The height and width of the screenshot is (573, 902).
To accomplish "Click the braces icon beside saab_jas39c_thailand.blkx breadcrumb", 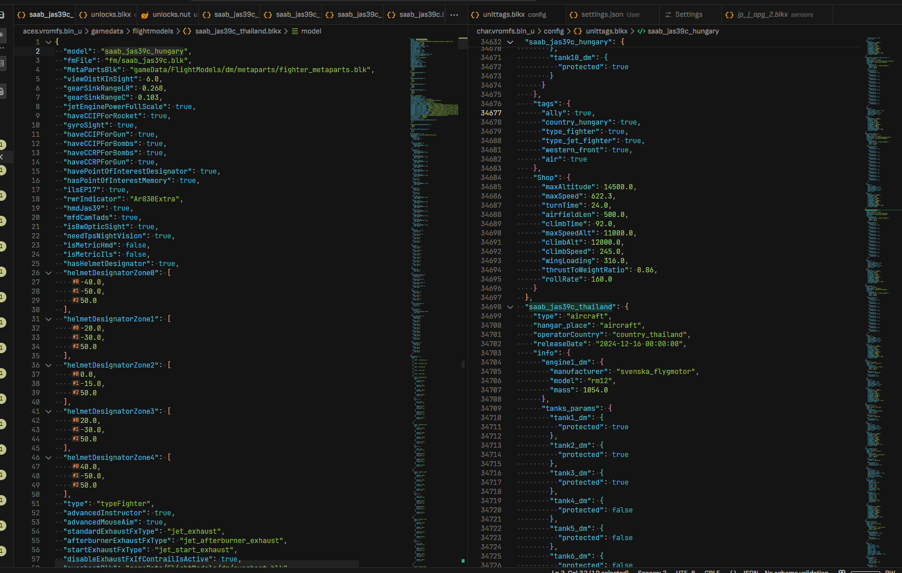I will pyautogui.click(x=187, y=31).
